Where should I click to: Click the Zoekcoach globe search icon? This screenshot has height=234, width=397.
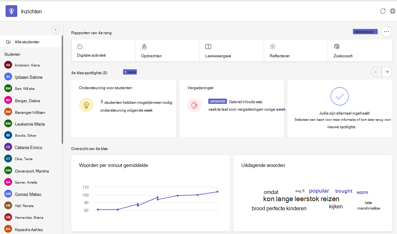coord(337,47)
